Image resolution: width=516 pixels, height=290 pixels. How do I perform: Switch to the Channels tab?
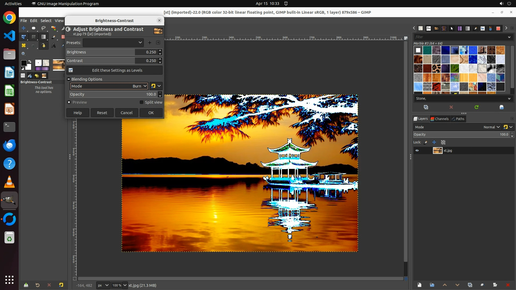click(440, 119)
